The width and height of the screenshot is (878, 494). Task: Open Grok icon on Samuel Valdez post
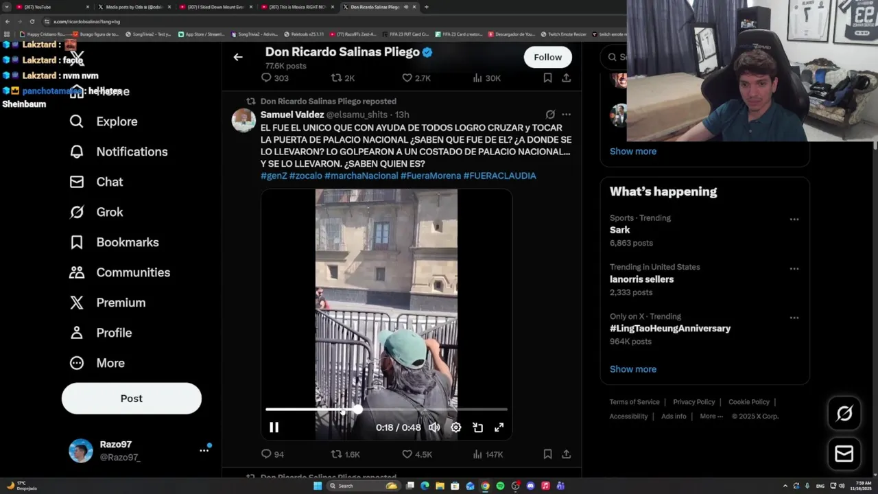pyautogui.click(x=550, y=115)
